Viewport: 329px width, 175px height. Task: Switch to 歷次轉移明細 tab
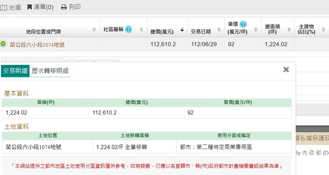pos(50,71)
